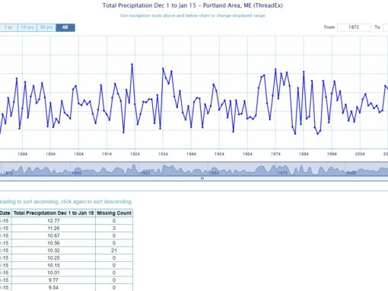Click the sort instructions text above table
The height and width of the screenshot is (291, 388).
coord(66,202)
